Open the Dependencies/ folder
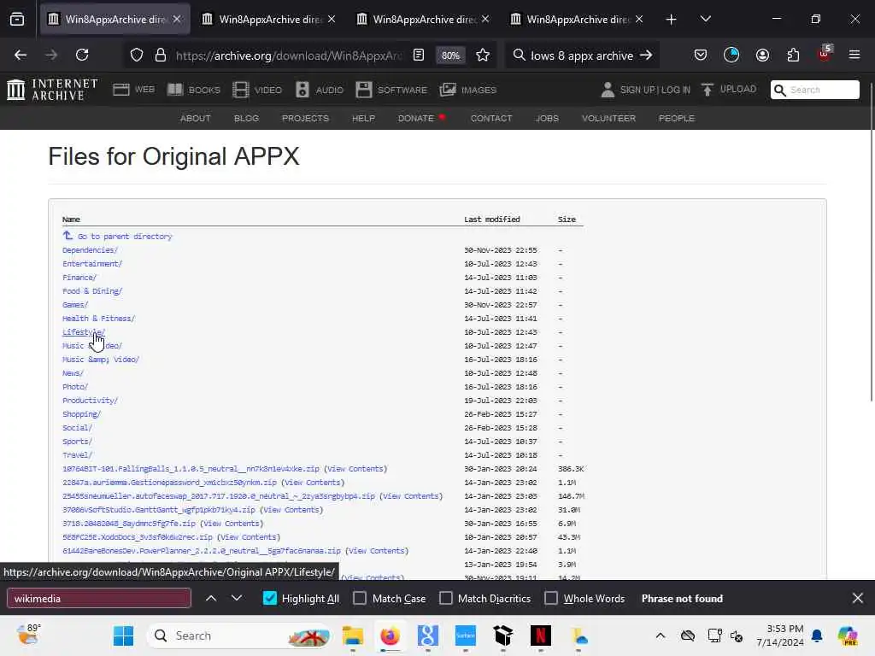 click(90, 250)
